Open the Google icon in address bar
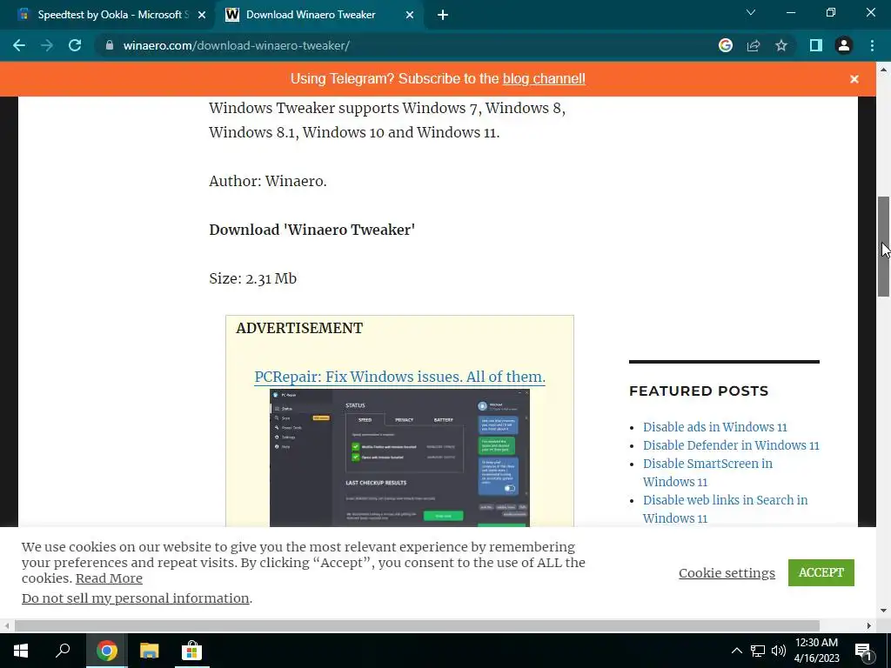 click(x=725, y=45)
